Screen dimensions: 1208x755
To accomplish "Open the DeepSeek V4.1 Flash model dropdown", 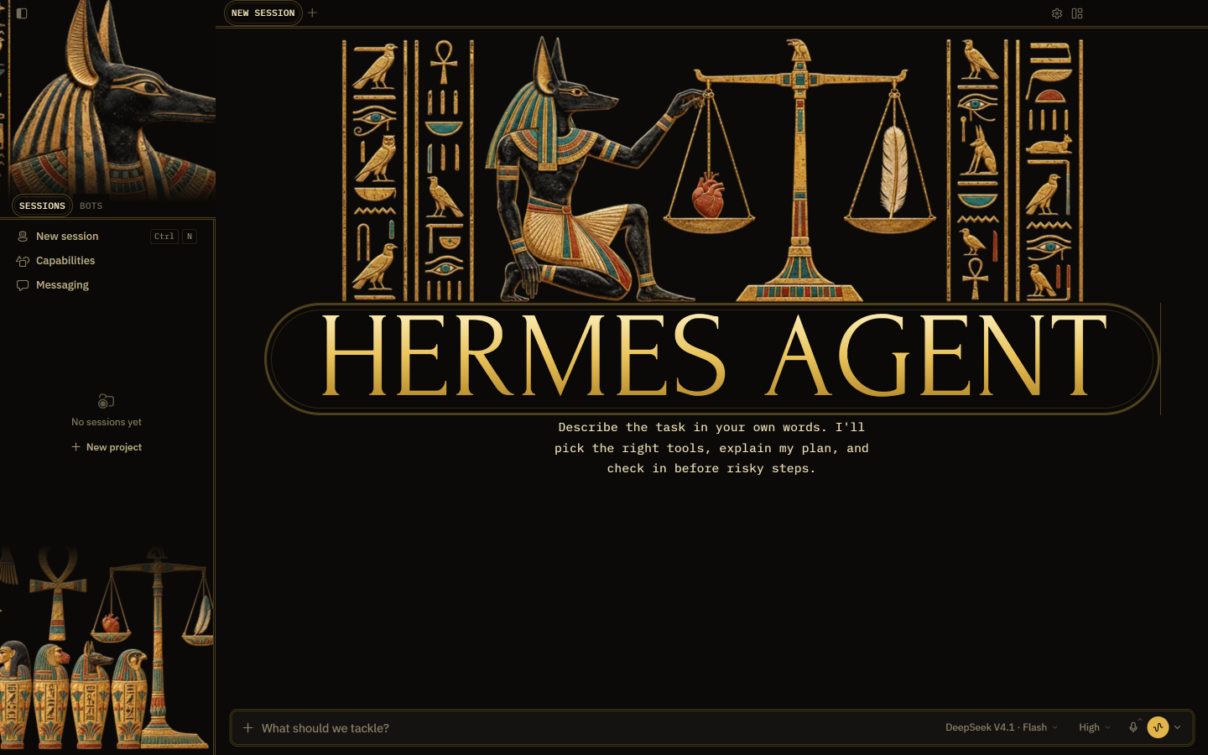I will [x=1002, y=727].
